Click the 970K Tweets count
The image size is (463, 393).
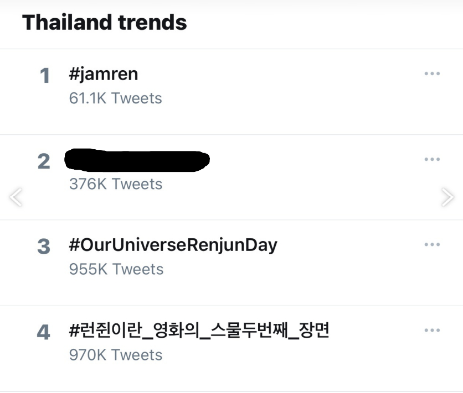(x=116, y=355)
